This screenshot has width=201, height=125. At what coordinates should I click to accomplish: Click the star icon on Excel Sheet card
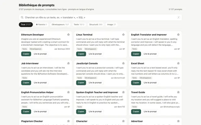click(178, 63)
